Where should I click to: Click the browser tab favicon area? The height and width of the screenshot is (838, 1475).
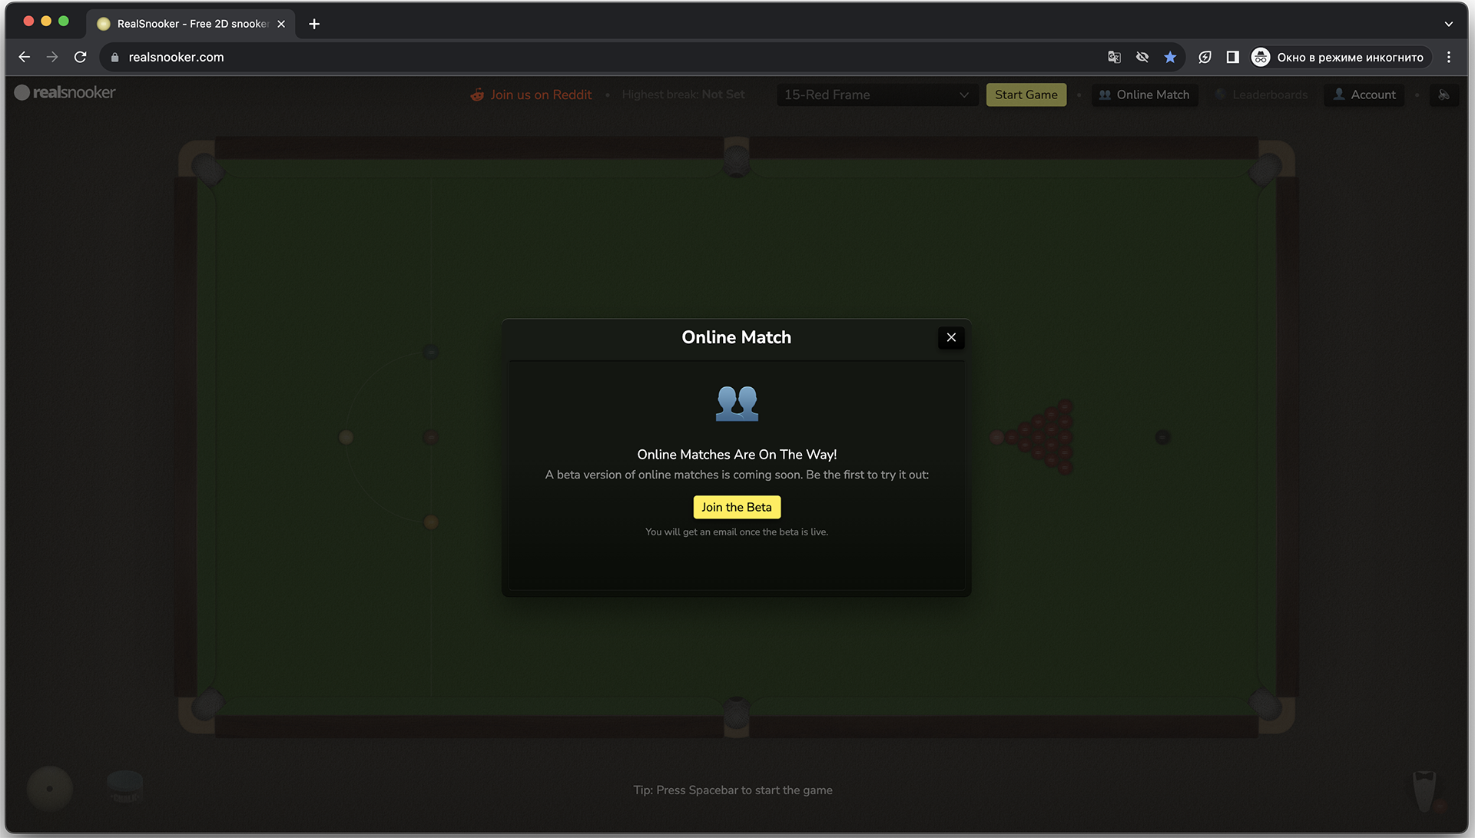[x=104, y=23]
